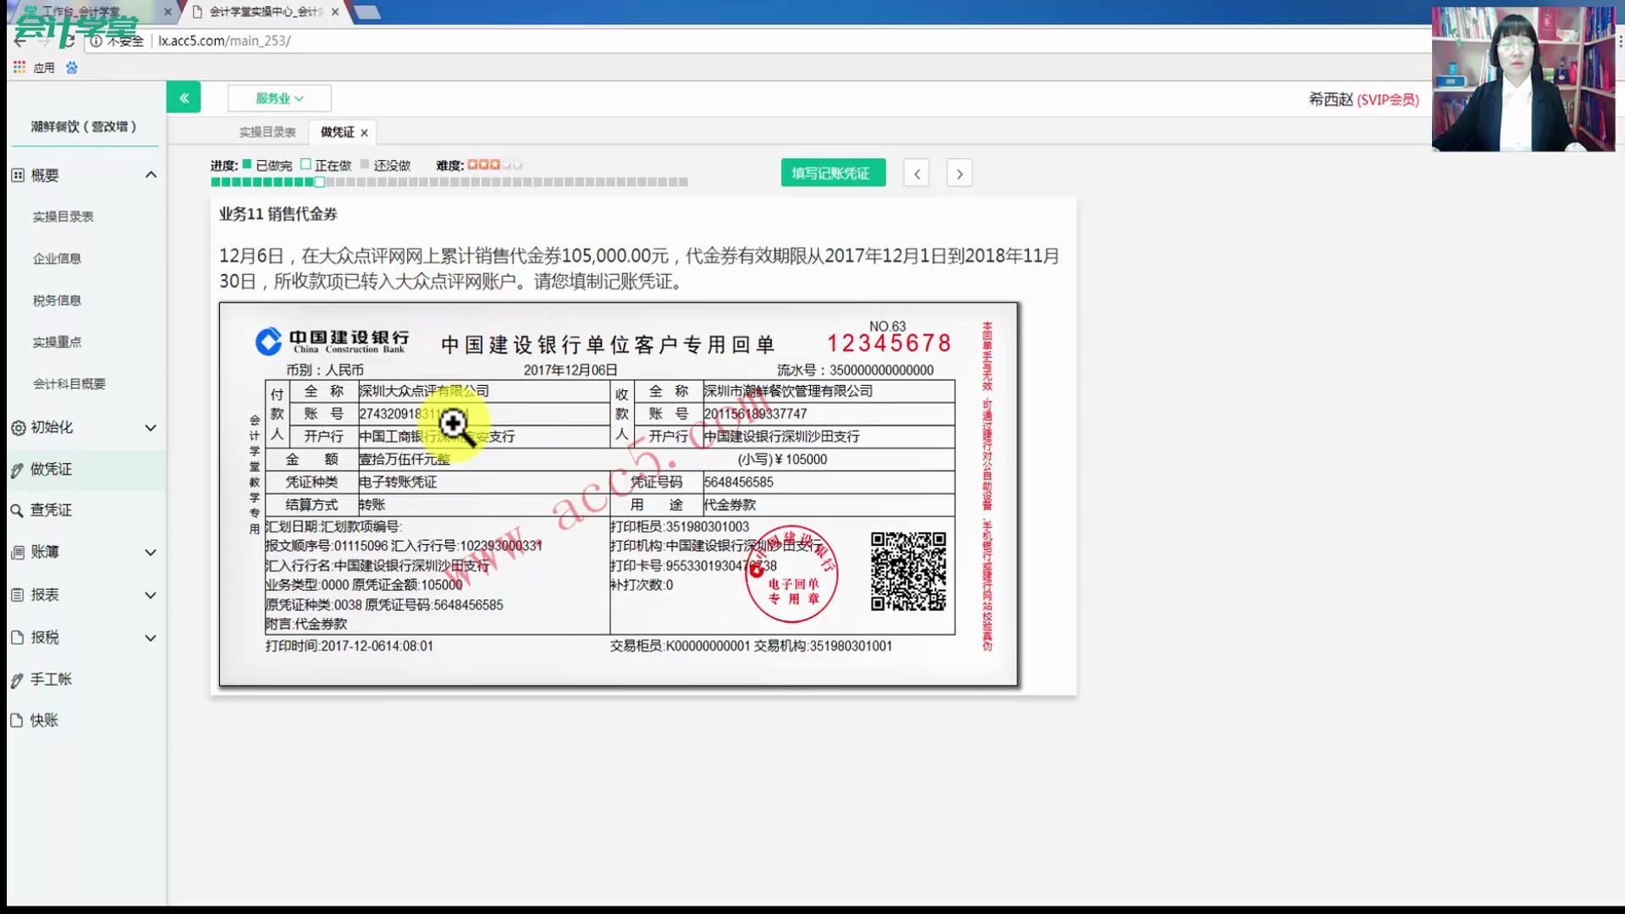Click the 做凭证 pencil icon
Viewport: 1625px width, 914px height.
(18, 470)
